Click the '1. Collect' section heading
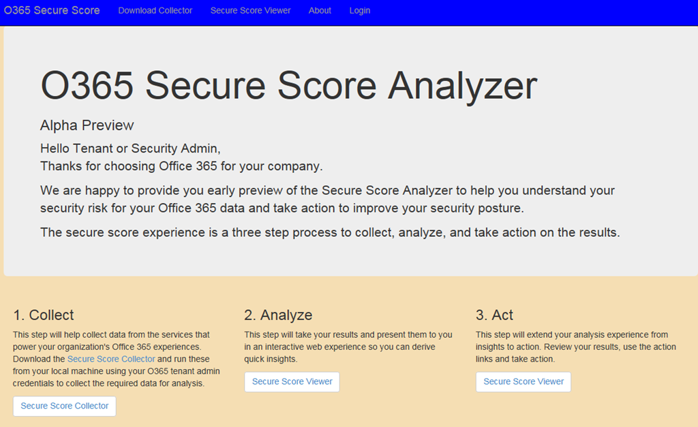698x427 pixels. (x=44, y=315)
